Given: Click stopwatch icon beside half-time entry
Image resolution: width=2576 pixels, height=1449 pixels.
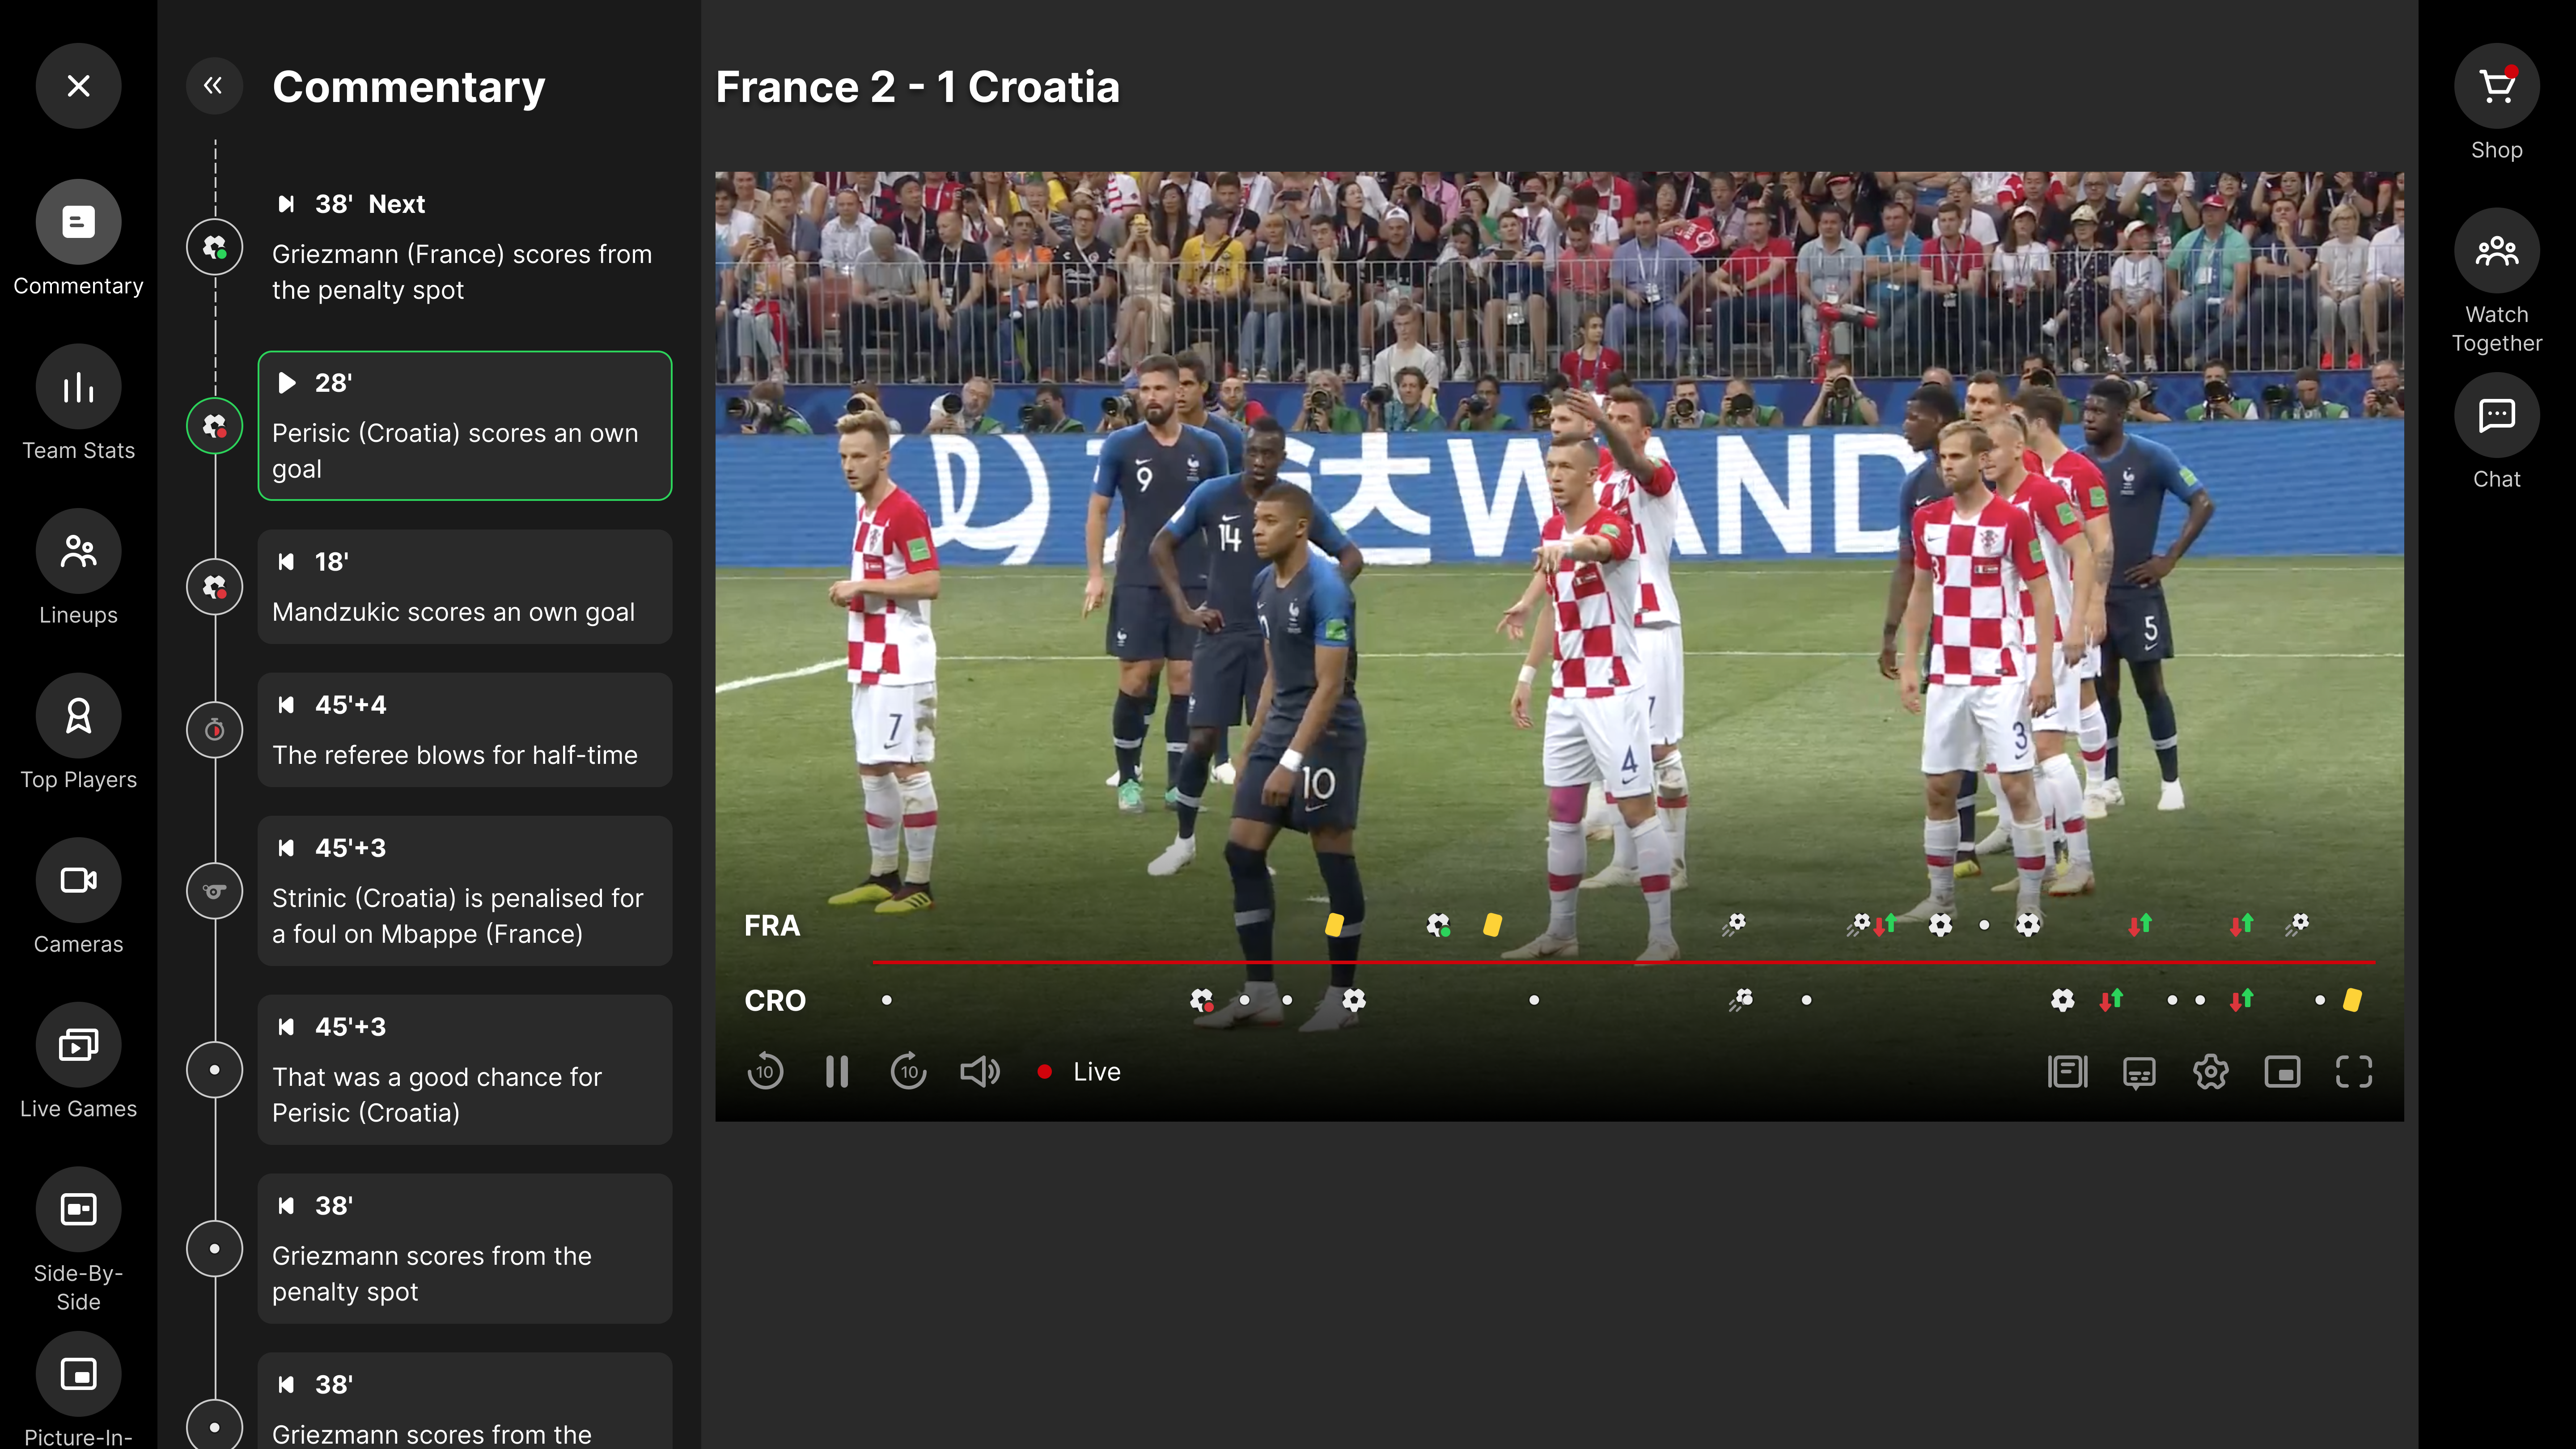Looking at the screenshot, I should pos(214,730).
